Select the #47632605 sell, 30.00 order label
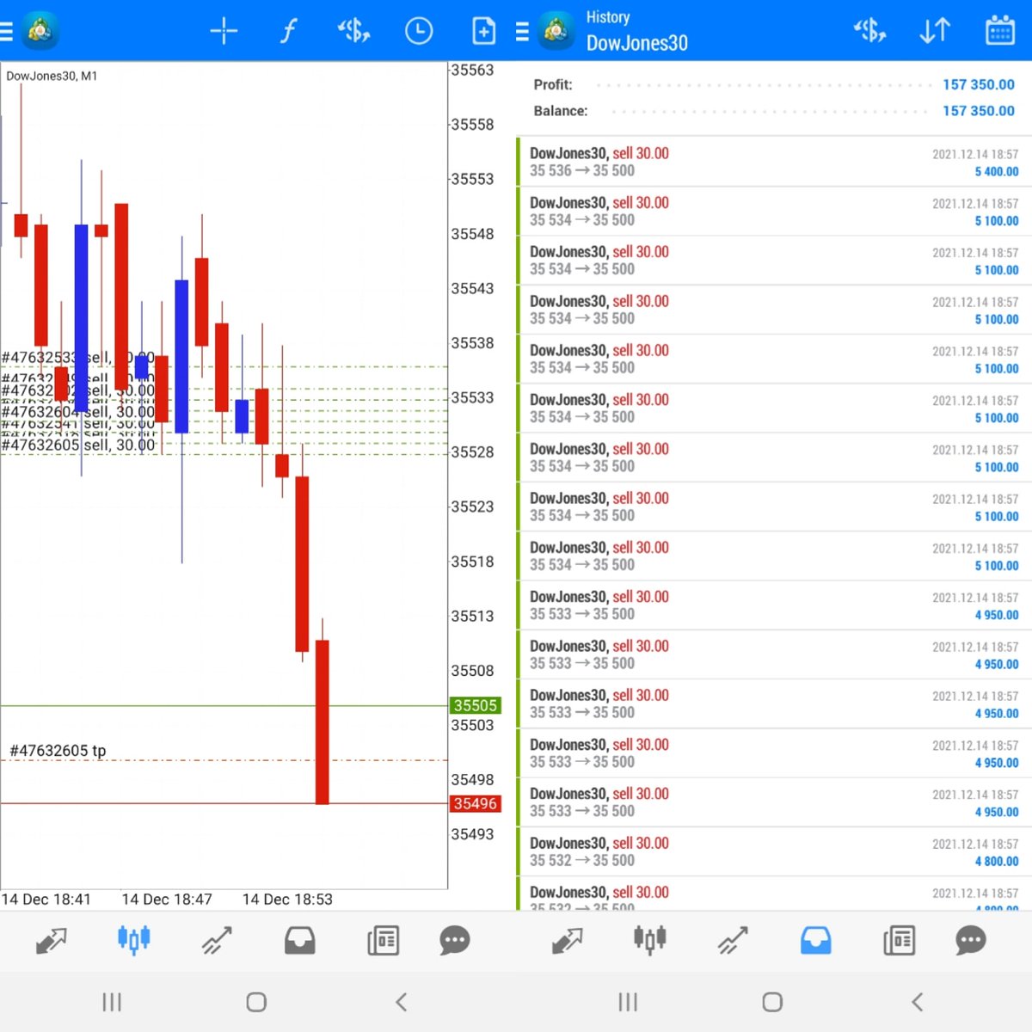 click(78, 445)
